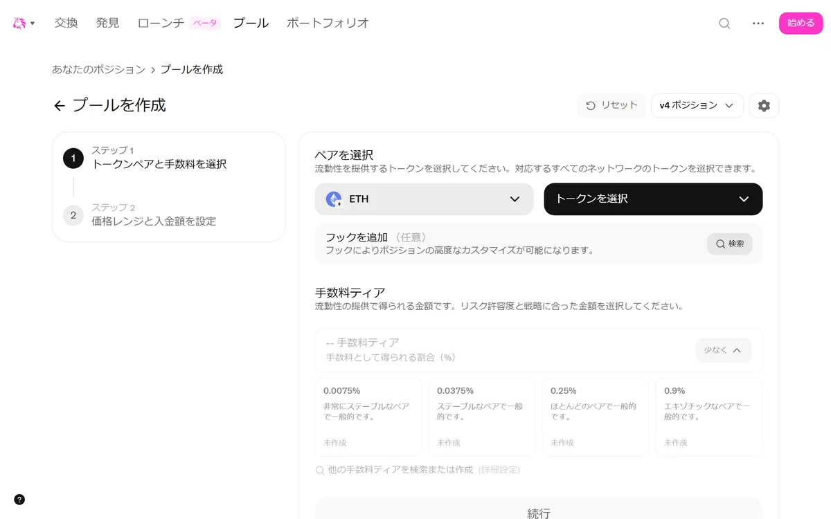Click the リセット button
The image size is (831, 519).
point(611,105)
